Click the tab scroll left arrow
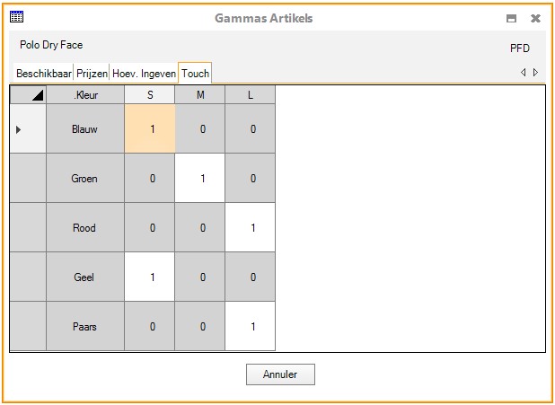The height and width of the screenshot is (405, 555). click(524, 73)
